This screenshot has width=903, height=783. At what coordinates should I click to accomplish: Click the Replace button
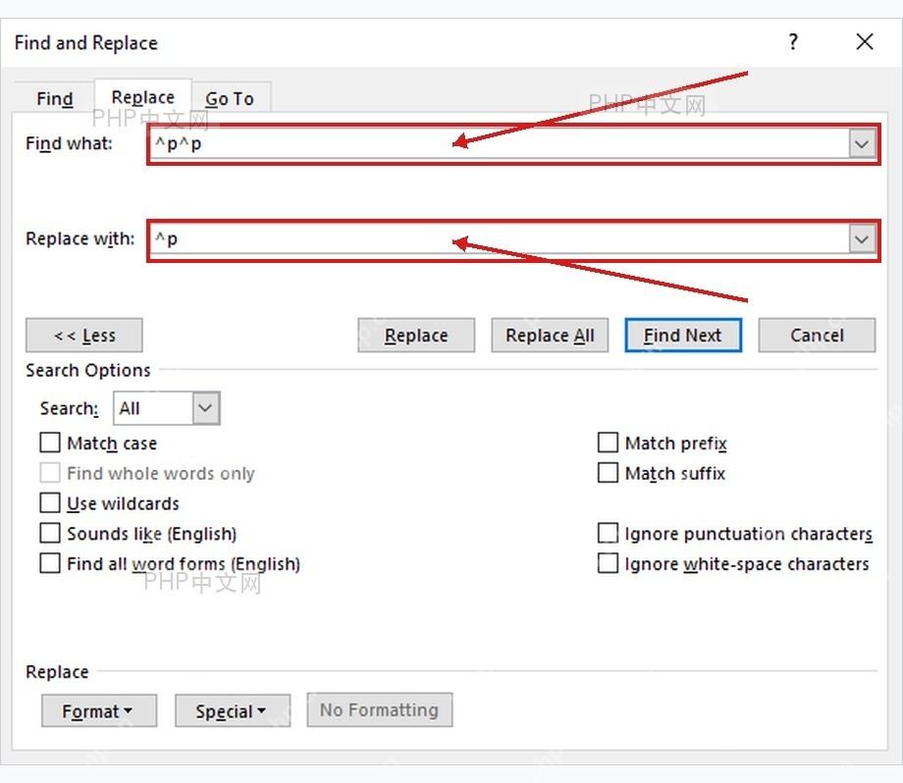point(416,335)
